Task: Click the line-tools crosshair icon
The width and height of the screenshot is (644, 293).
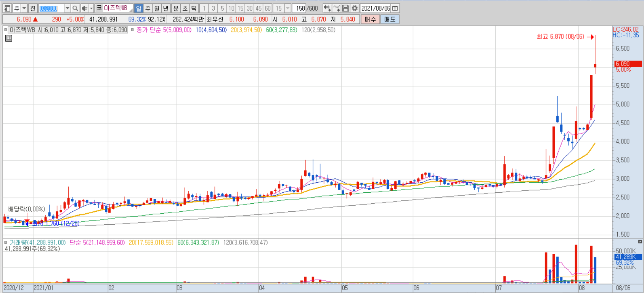Action: pyautogui.click(x=336, y=8)
